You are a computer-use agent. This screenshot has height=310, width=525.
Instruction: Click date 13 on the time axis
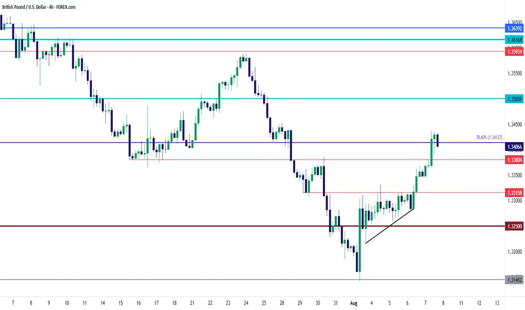(x=497, y=303)
